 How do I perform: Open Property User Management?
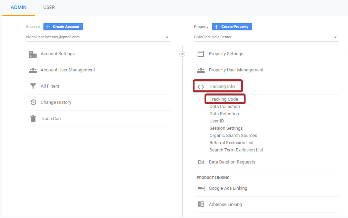[x=236, y=70]
